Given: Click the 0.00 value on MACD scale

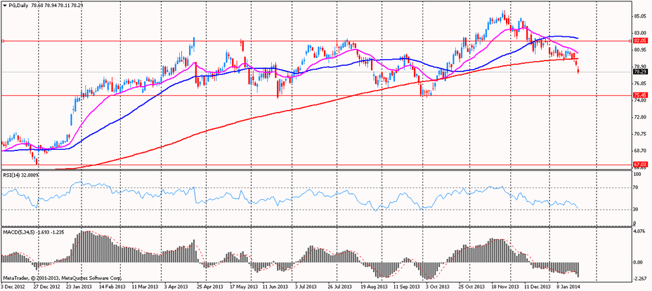Looking at the screenshot, I should (638, 262).
